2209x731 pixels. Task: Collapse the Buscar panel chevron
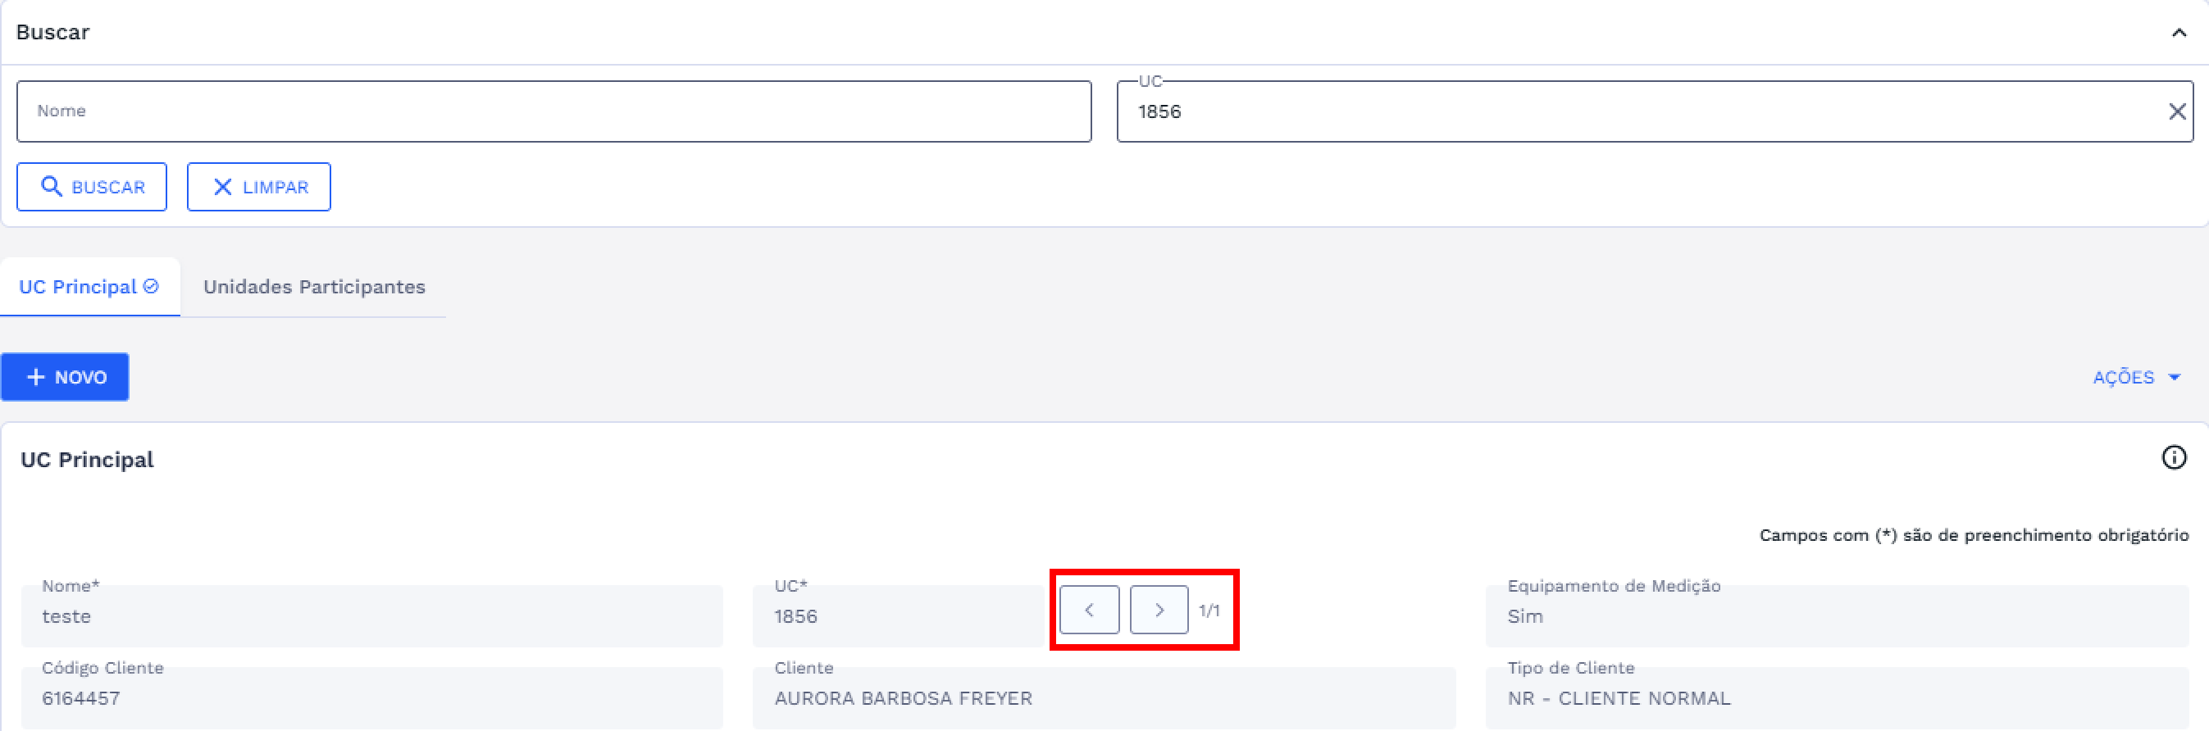coord(2178,33)
